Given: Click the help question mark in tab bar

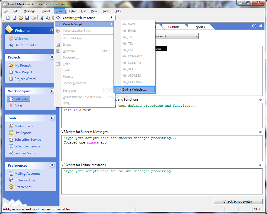Looking at the screenshot, I should click(x=254, y=26).
